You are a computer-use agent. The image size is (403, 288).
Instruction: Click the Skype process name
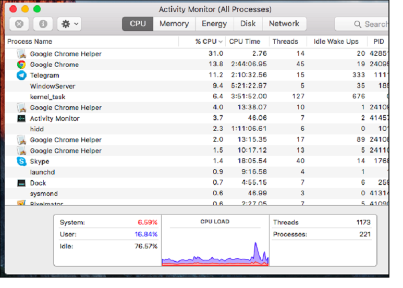(x=40, y=161)
